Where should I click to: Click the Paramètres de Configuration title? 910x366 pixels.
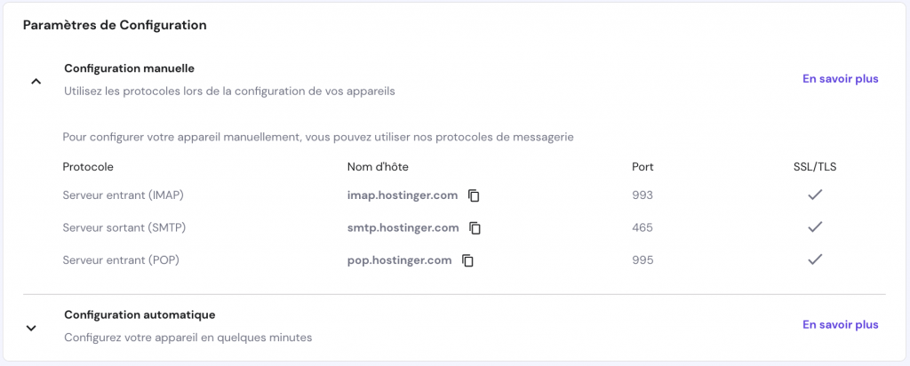115,26
